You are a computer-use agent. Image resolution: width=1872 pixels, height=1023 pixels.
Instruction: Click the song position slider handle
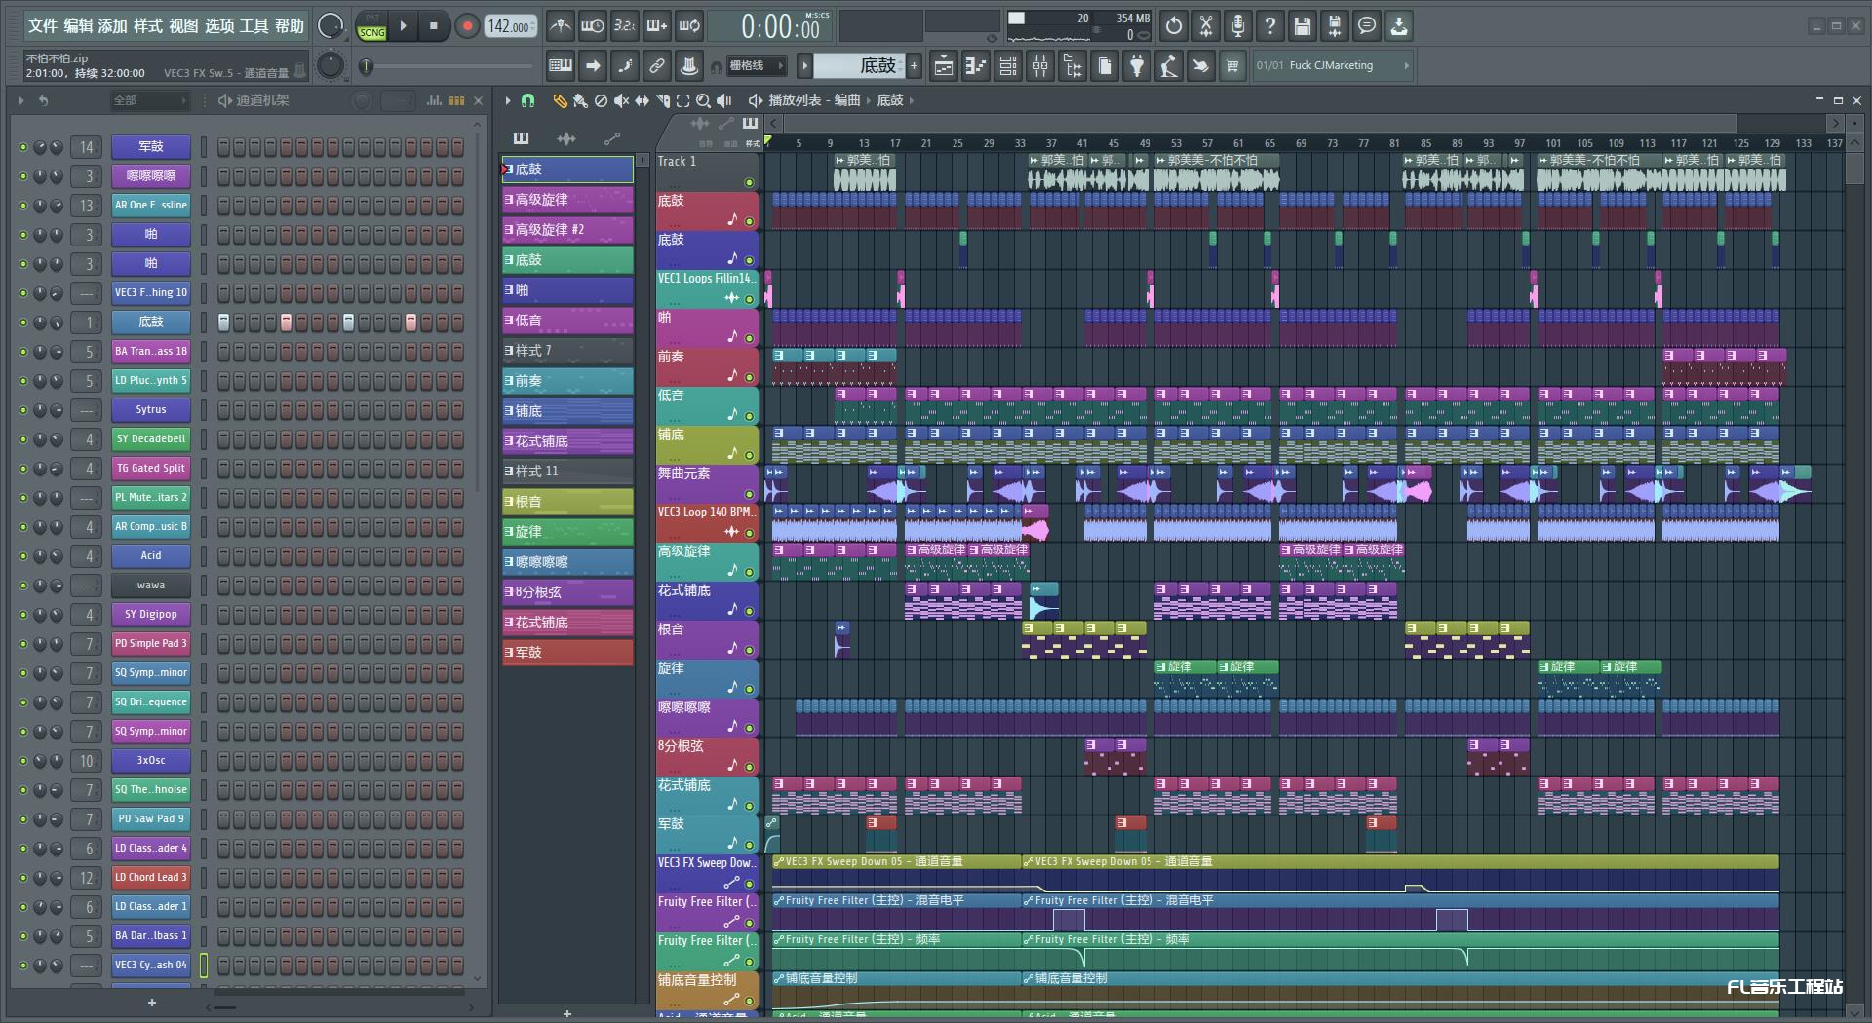click(x=367, y=66)
